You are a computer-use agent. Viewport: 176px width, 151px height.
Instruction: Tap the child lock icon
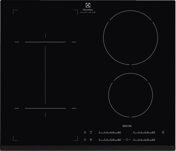[x=85, y=132]
